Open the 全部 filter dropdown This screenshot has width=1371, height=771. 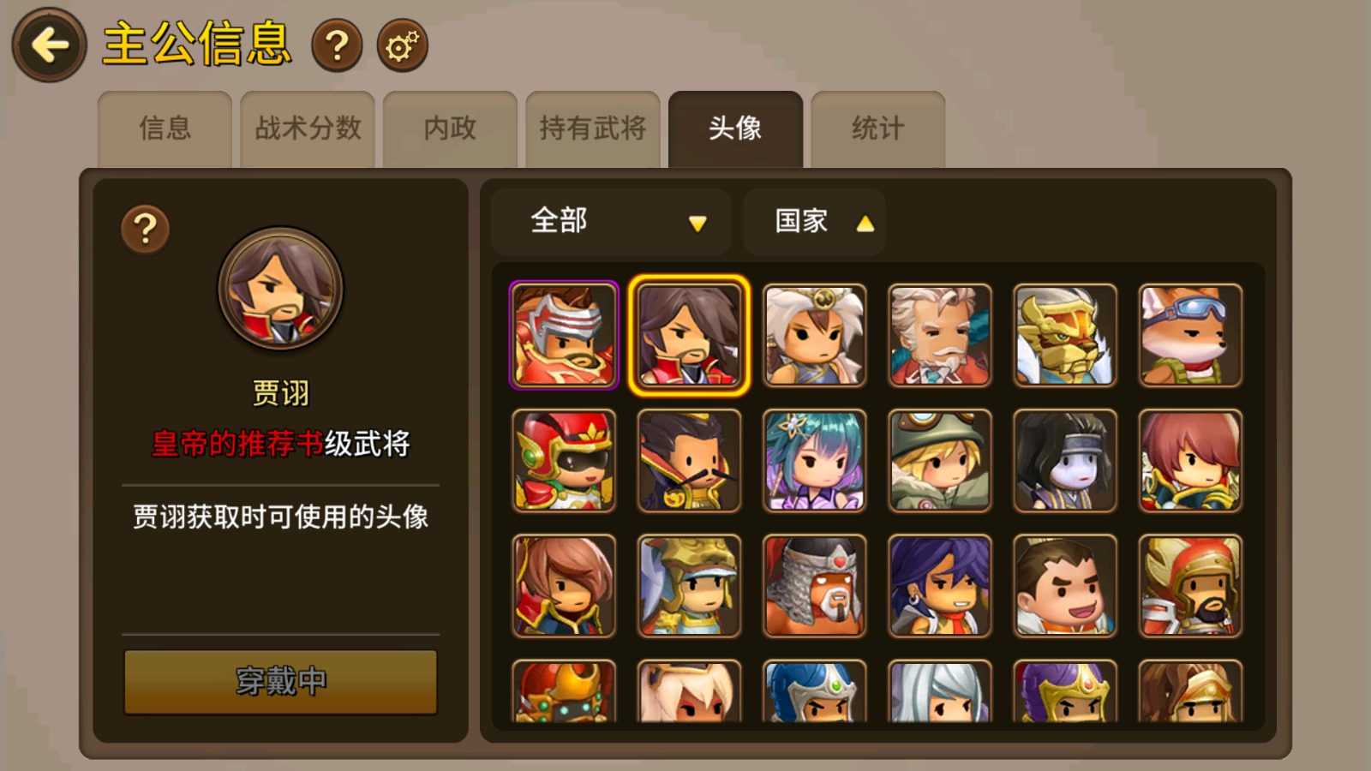(611, 222)
